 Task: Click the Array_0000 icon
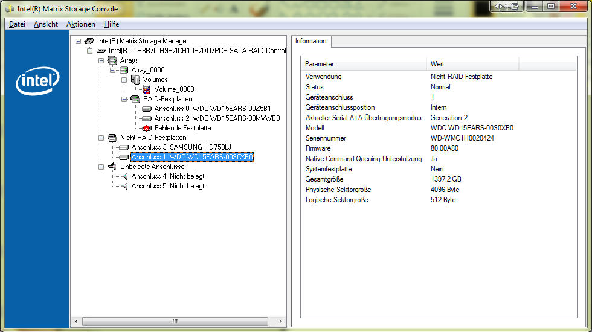click(x=124, y=70)
